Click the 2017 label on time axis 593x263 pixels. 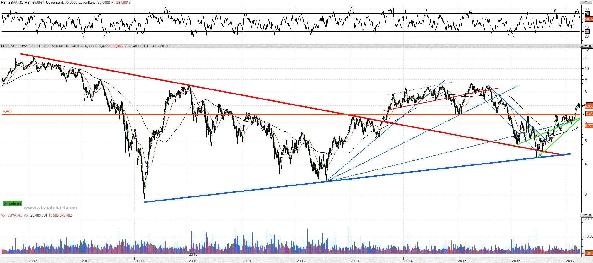click(570, 261)
